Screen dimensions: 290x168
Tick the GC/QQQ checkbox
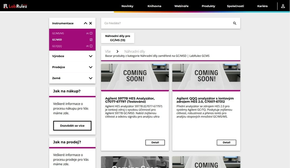[x=91, y=46]
